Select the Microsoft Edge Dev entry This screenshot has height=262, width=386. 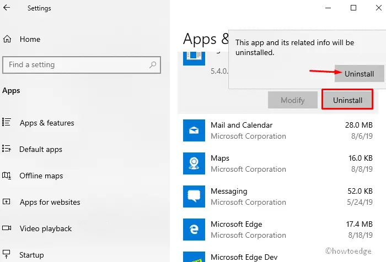coord(244,258)
